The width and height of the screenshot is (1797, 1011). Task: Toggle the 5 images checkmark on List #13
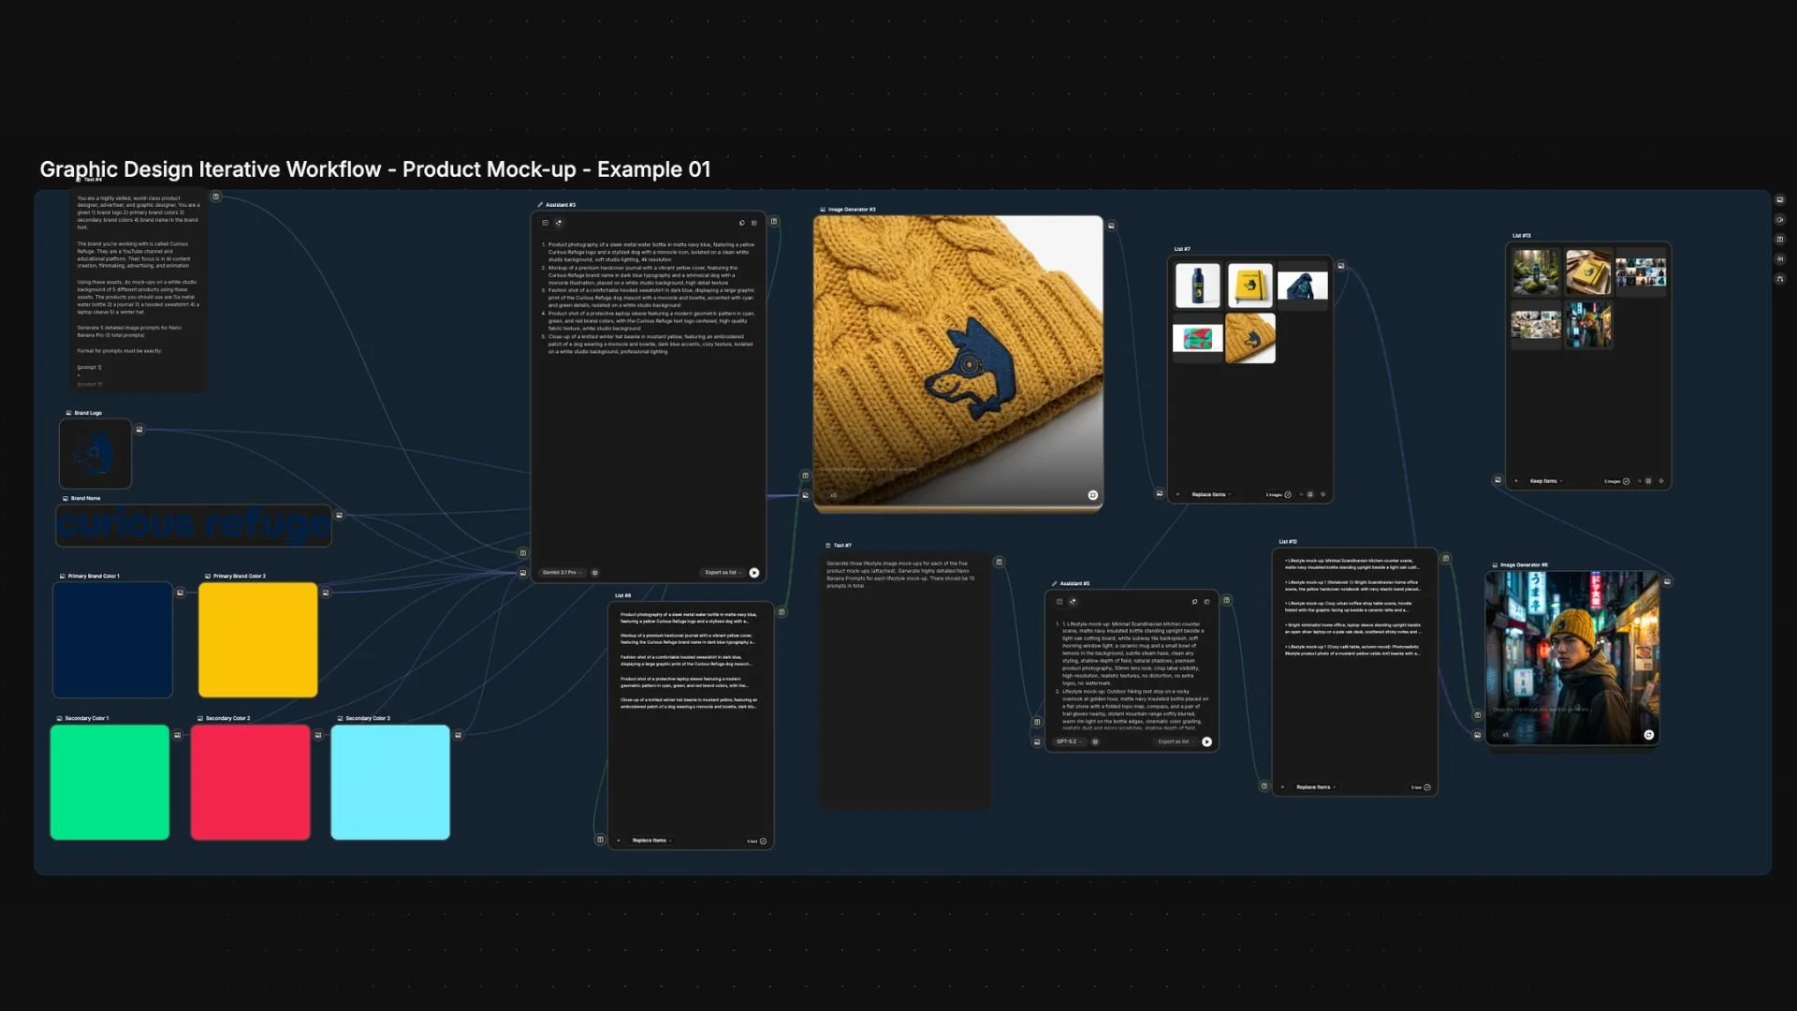pos(1627,481)
